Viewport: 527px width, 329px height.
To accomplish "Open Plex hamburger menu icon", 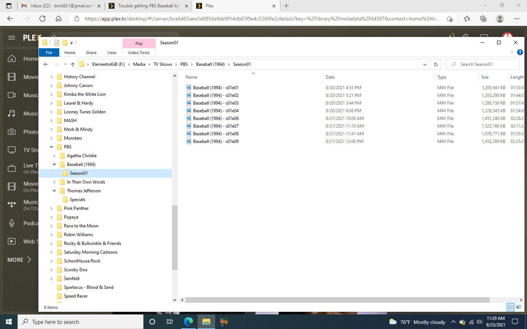I will (x=12, y=38).
